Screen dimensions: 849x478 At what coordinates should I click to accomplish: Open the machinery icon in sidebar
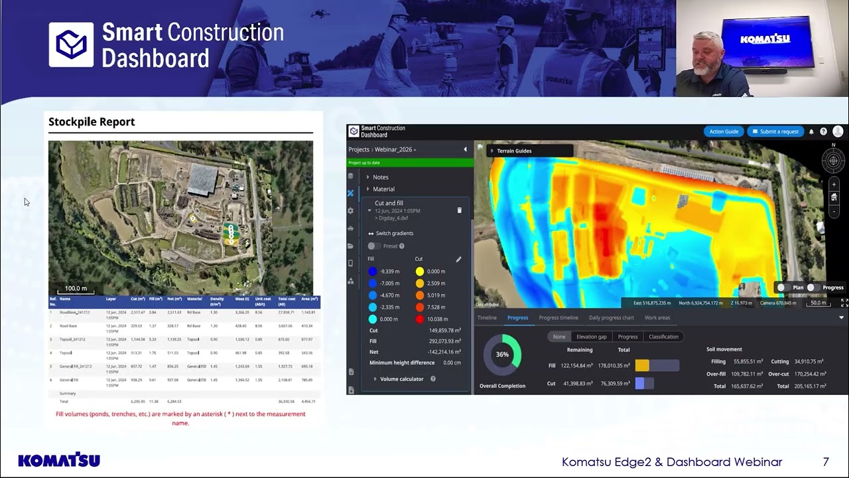(x=351, y=228)
